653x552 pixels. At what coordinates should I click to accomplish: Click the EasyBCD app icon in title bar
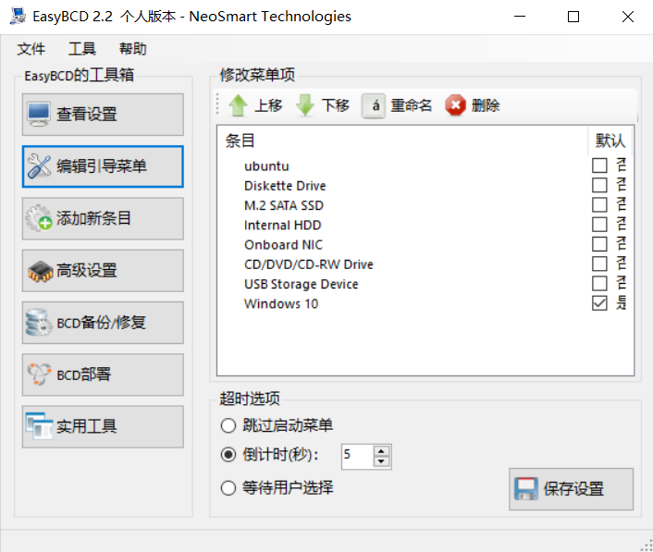[18, 17]
